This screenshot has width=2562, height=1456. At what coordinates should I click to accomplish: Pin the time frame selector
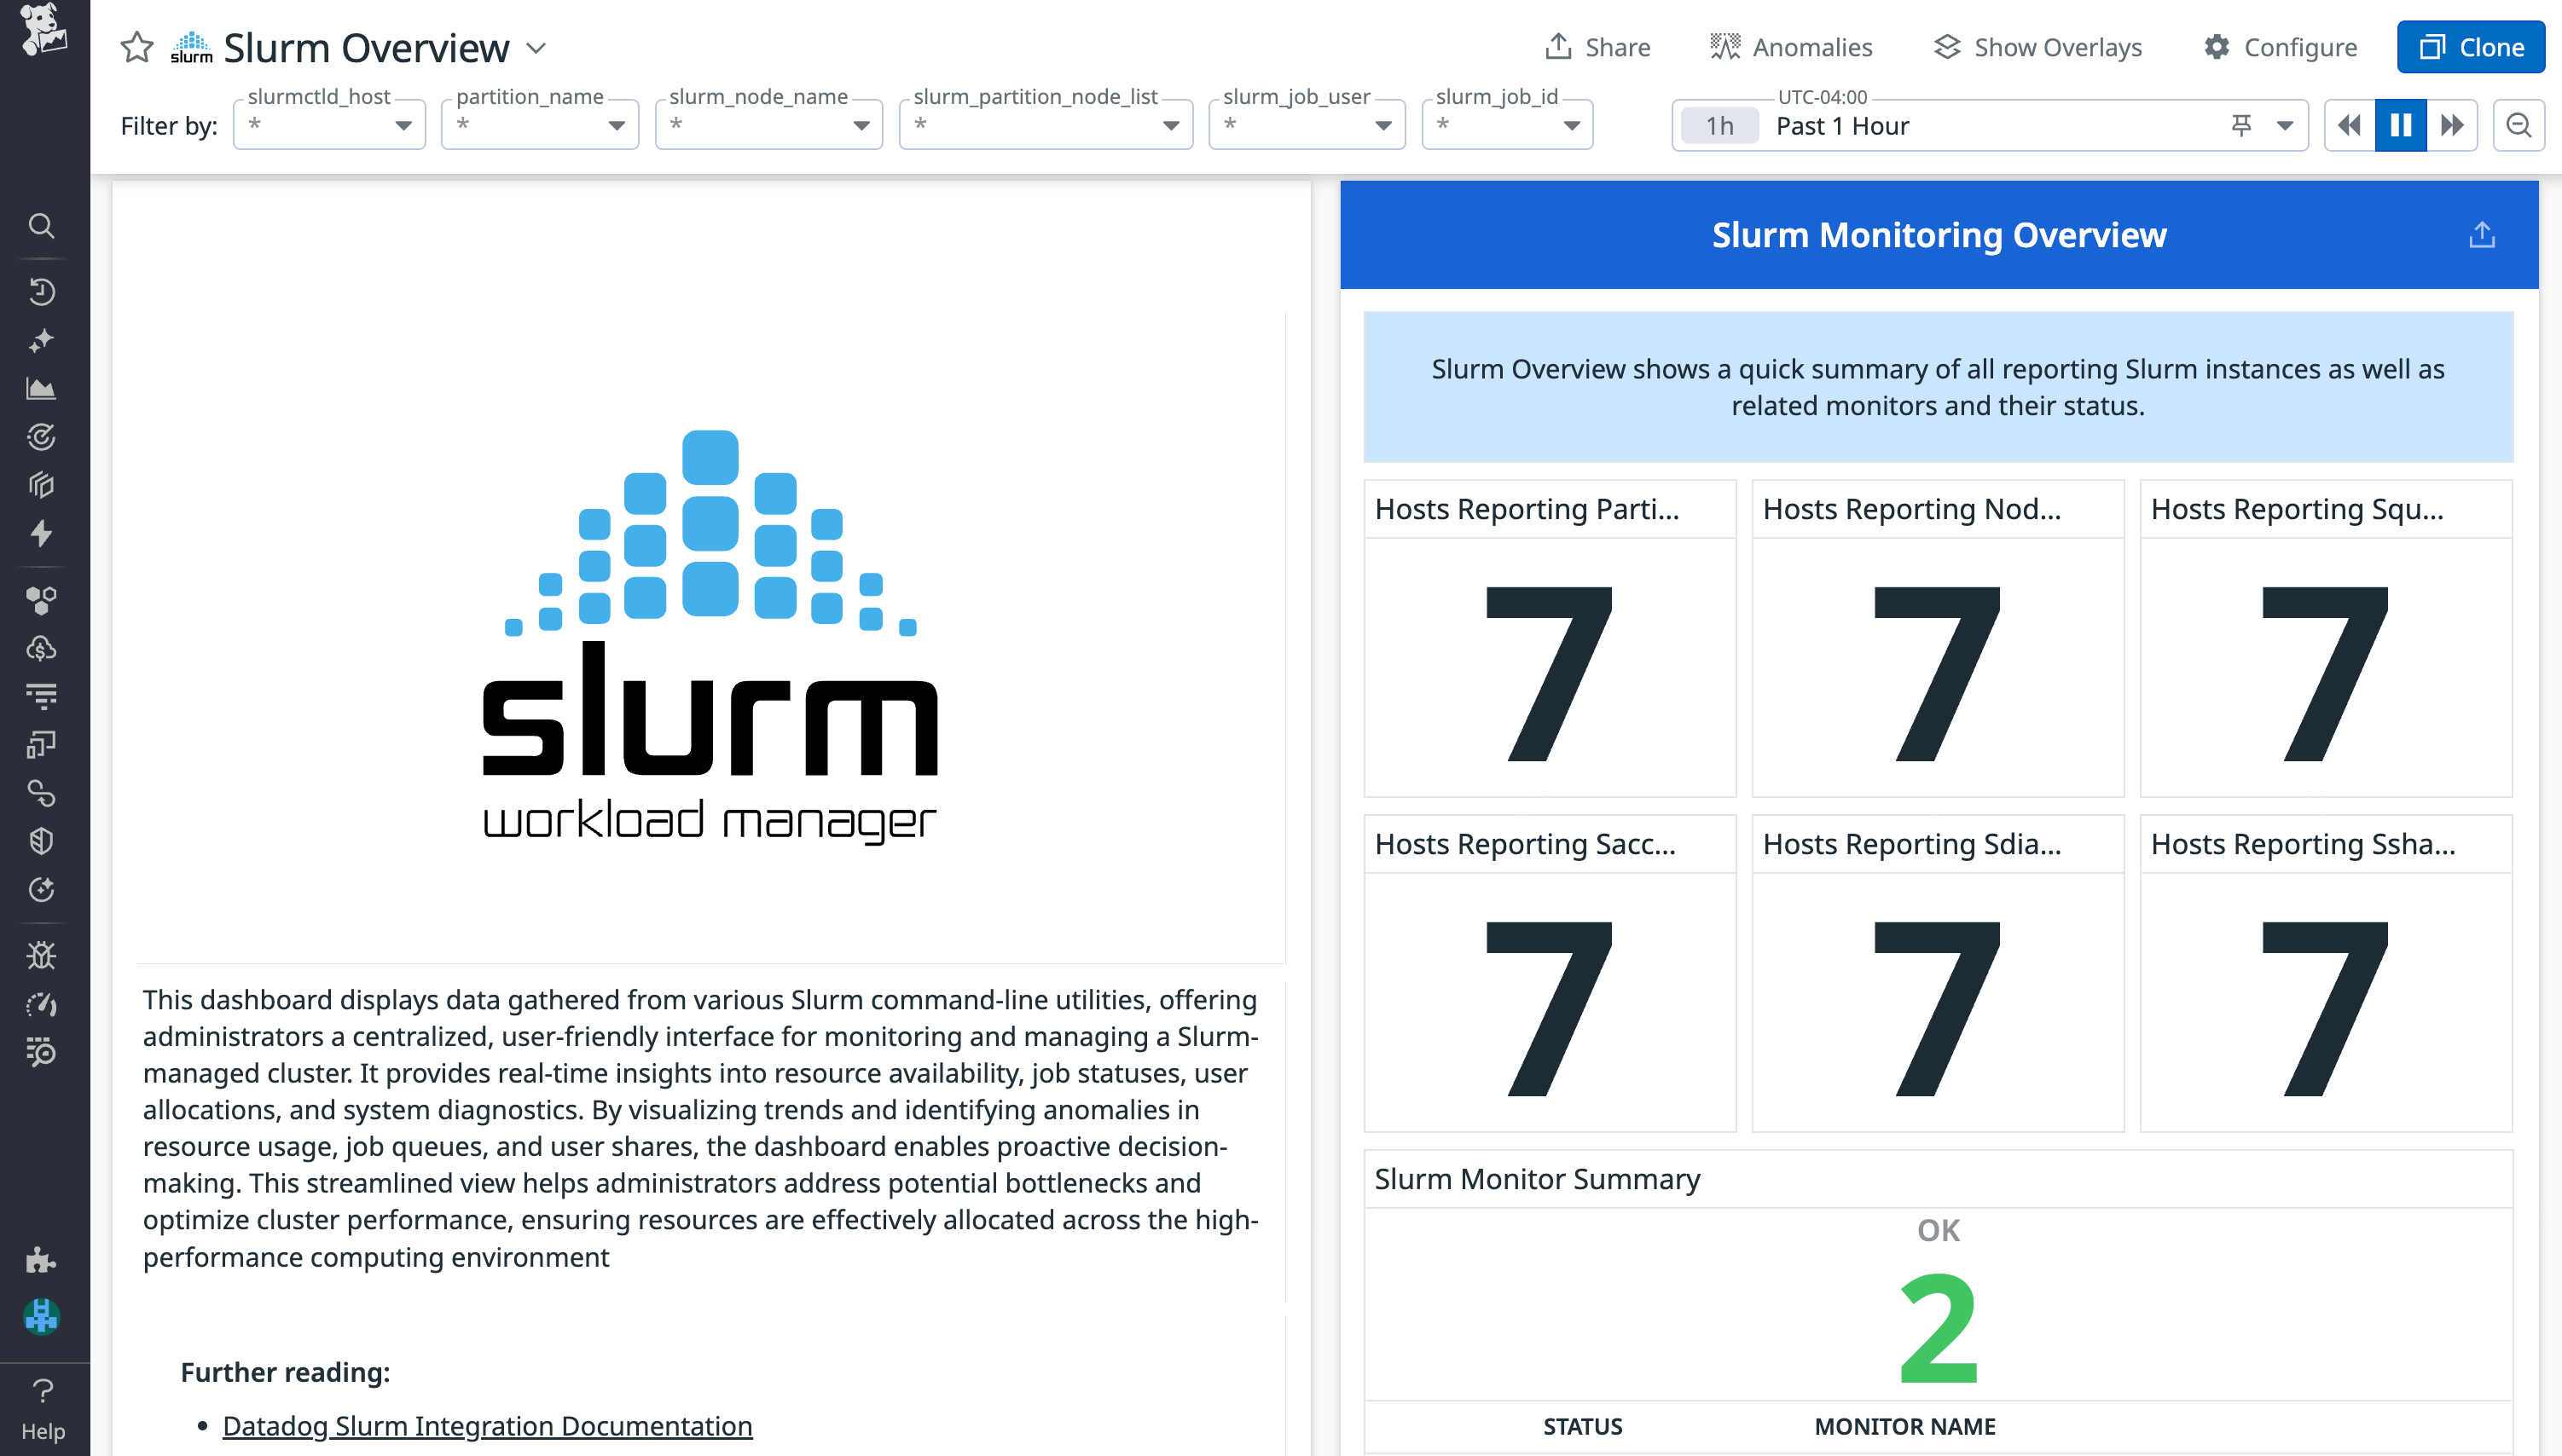(x=2240, y=125)
